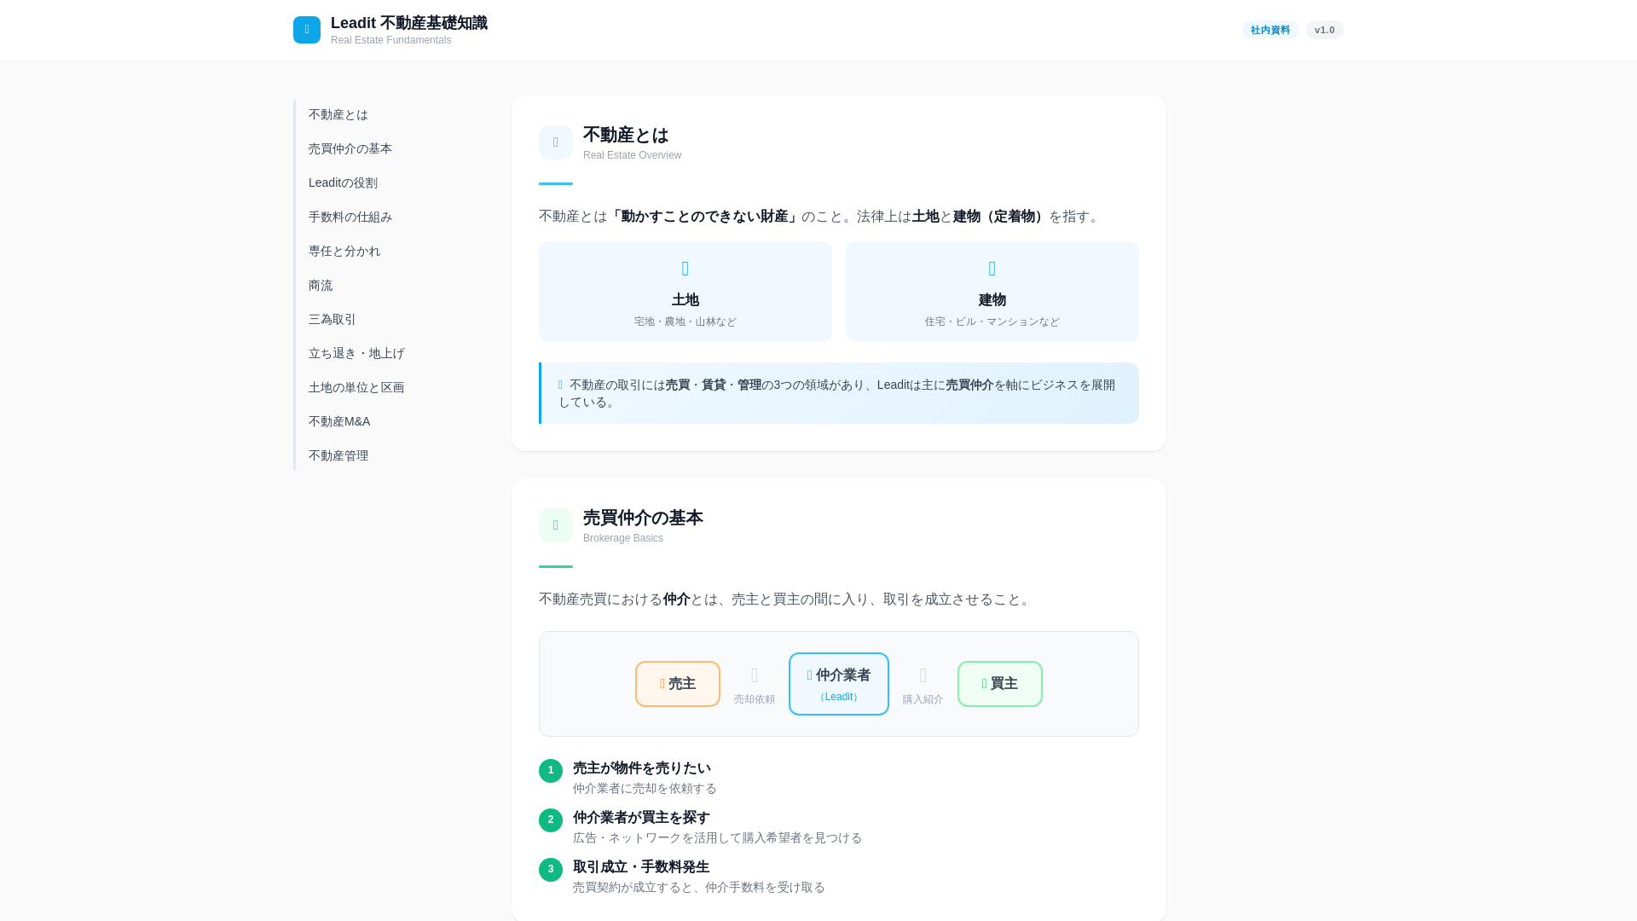Click the 買主 box in the diagram
Image resolution: width=1637 pixels, height=921 pixels.
1000,684
